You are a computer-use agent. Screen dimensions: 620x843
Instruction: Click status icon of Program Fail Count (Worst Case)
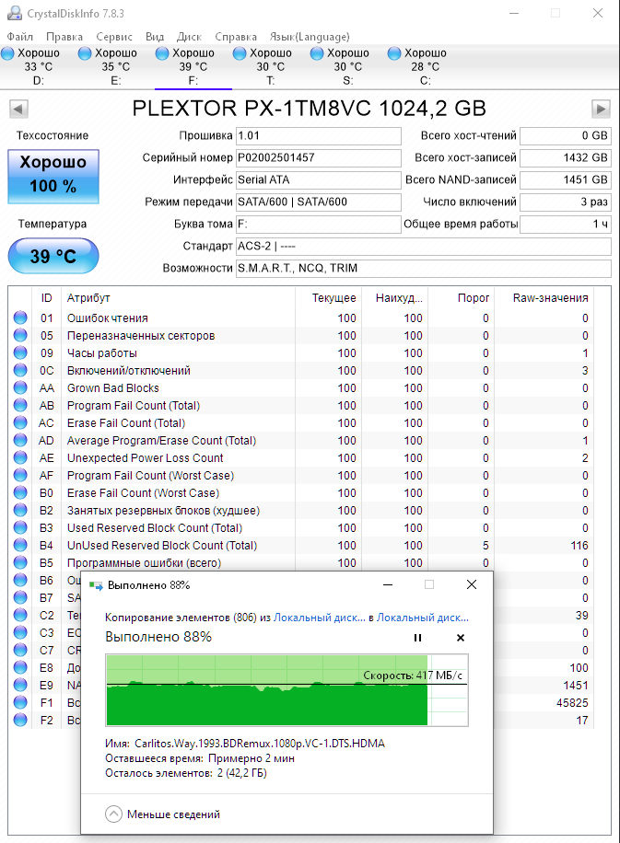20,475
